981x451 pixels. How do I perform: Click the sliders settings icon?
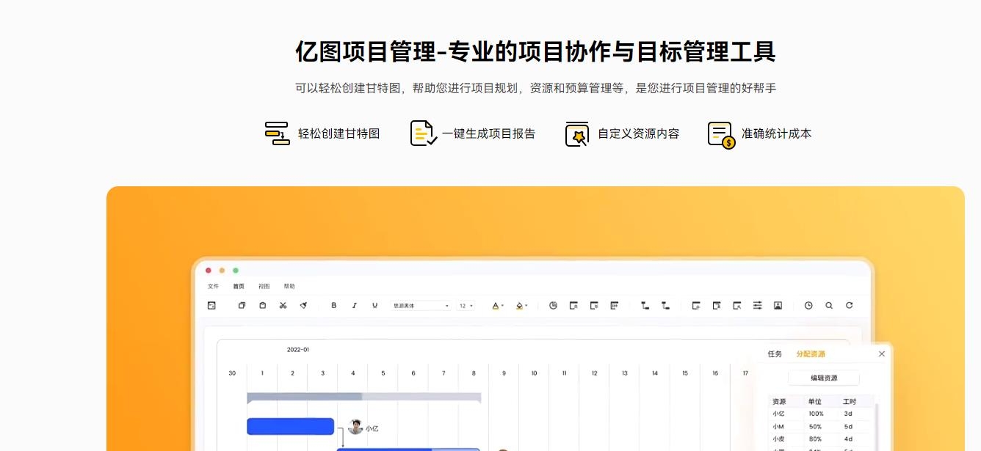(x=757, y=305)
